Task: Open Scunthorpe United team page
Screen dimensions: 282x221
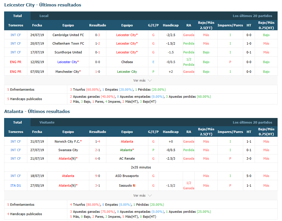Action: pos(68,52)
